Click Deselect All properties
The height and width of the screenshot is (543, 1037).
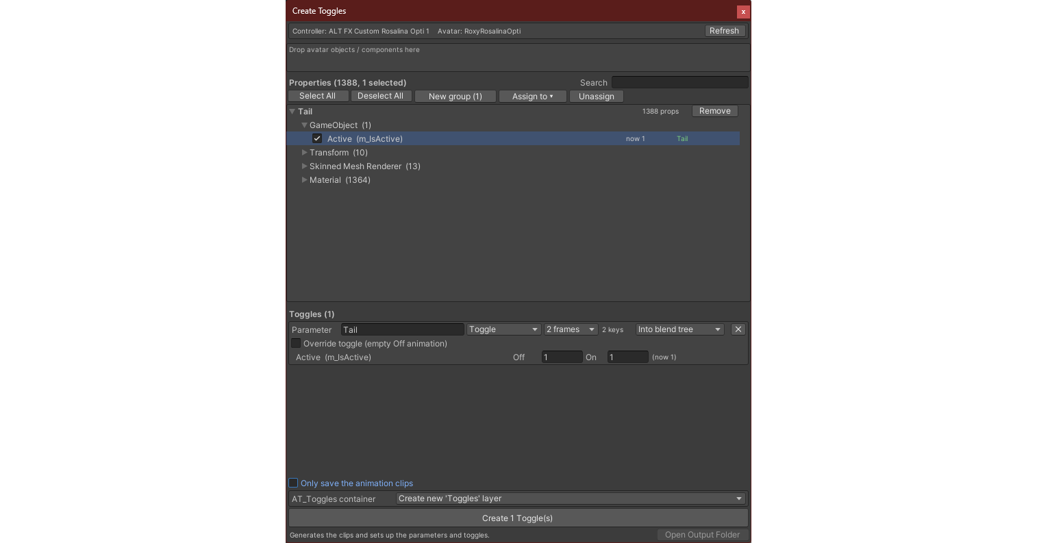click(380, 96)
